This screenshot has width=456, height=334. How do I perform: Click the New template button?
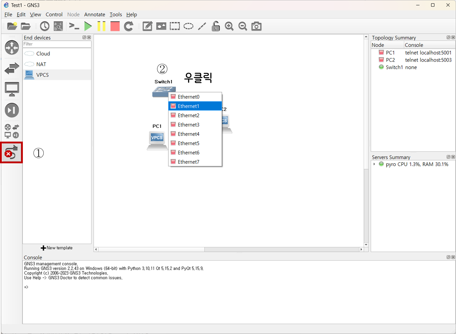click(x=57, y=248)
